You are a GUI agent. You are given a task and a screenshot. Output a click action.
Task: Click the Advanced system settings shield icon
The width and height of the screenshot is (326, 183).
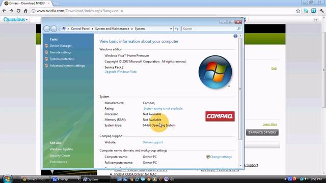46,66
